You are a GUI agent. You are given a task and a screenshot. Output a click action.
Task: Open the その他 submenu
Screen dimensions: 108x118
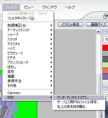(x=28, y=86)
